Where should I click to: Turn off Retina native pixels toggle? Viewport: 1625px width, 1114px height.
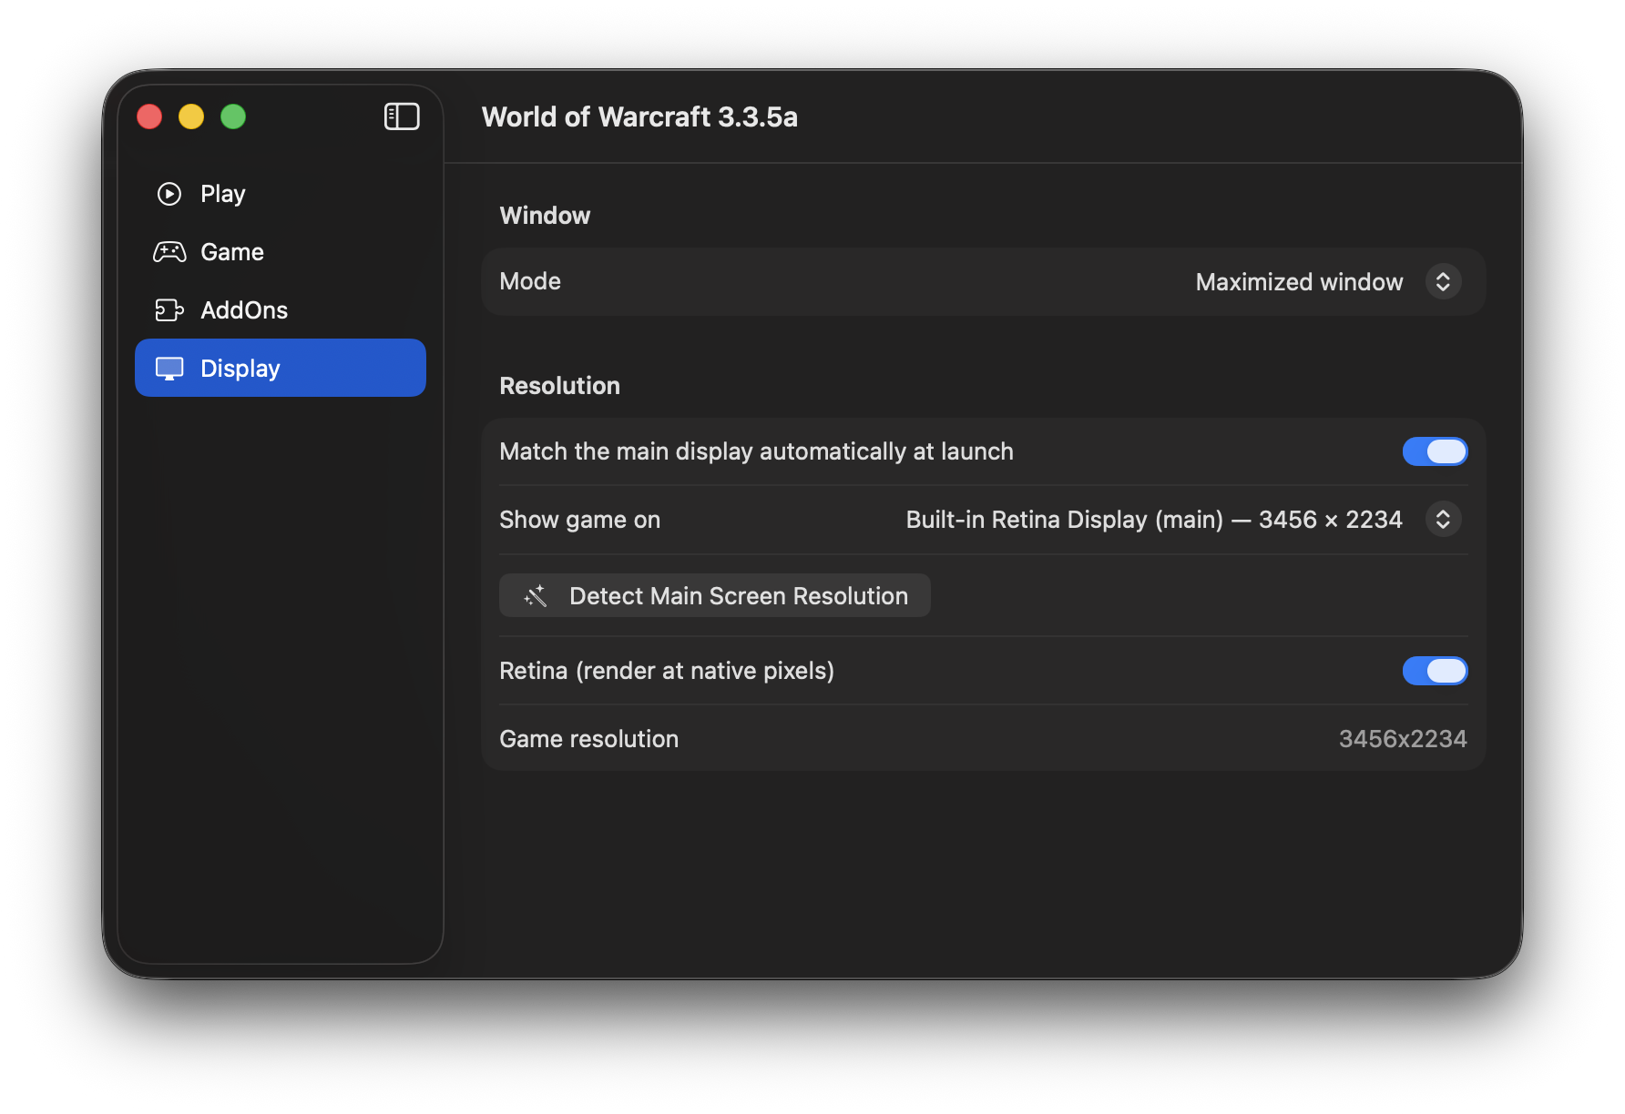[1435, 671]
